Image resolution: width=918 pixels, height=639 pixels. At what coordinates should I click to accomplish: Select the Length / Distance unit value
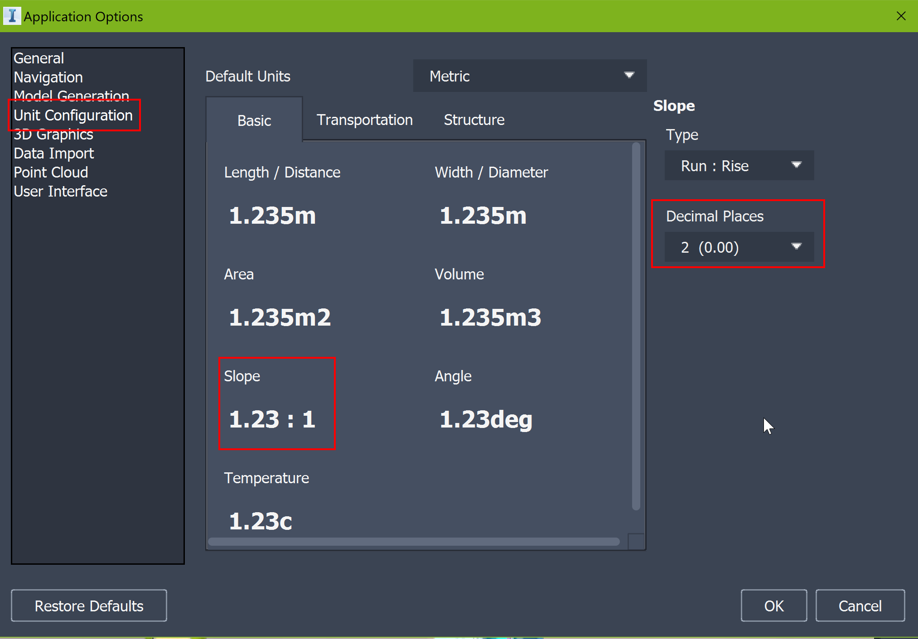coord(272,215)
